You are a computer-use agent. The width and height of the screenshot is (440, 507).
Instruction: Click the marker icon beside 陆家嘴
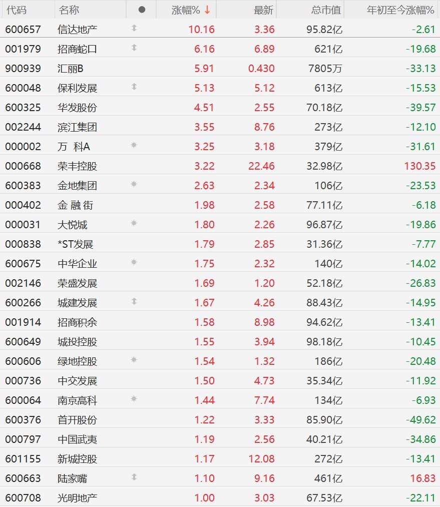(x=134, y=477)
